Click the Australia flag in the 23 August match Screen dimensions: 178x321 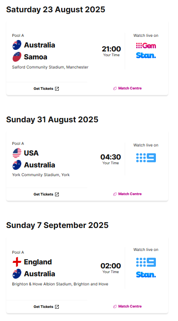pos(17,45)
